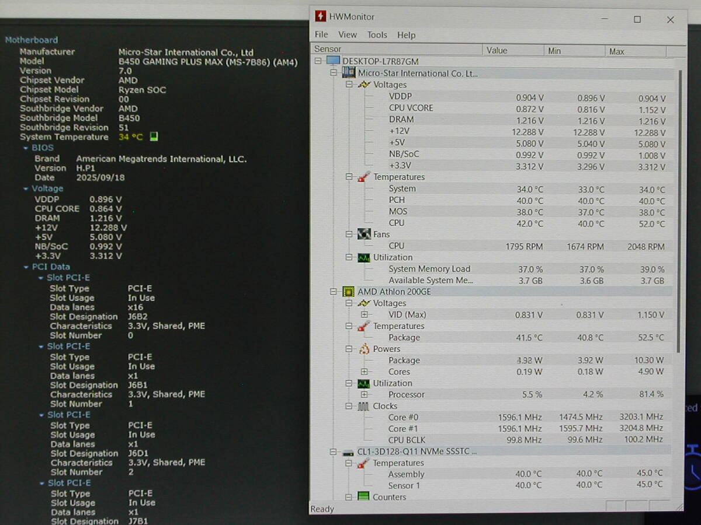The width and height of the screenshot is (701, 525).
Task: Collapse the Slot PCI-E J6B2 entry
Action: coord(41,278)
